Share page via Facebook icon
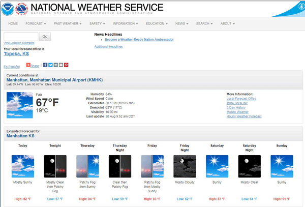 pyautogui.click(x=45, y=65)
